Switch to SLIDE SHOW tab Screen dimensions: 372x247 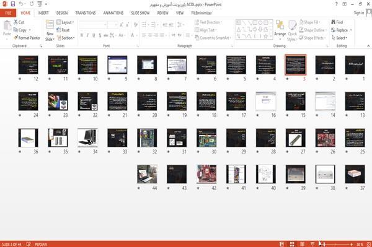[x=141, y=13]
